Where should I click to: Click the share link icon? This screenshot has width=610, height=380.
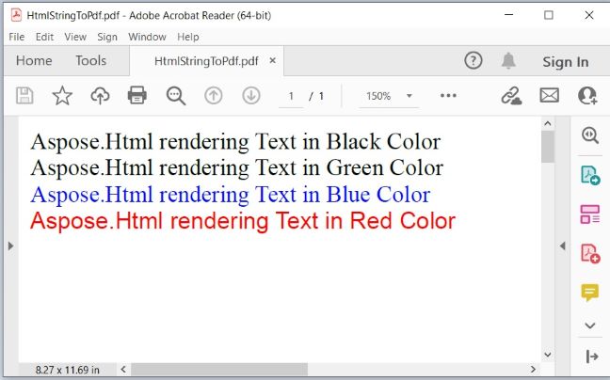point(511,95)
